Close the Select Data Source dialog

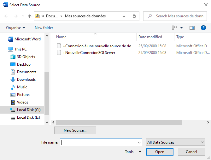tap(206, 5)
